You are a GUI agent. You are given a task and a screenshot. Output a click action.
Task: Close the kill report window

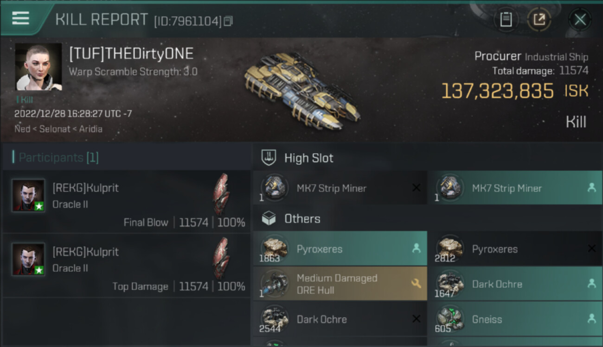coord(580,19)
